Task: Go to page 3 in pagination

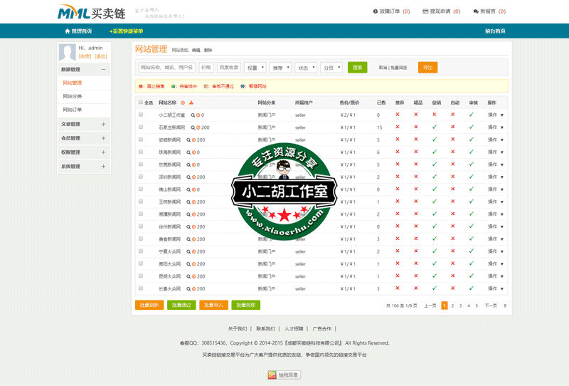Action: (x=460, y=306)
